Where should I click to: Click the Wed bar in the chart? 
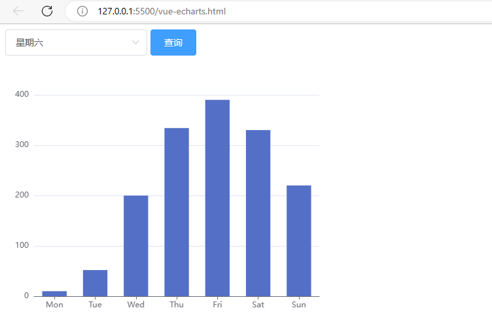(x=136, y=246)
